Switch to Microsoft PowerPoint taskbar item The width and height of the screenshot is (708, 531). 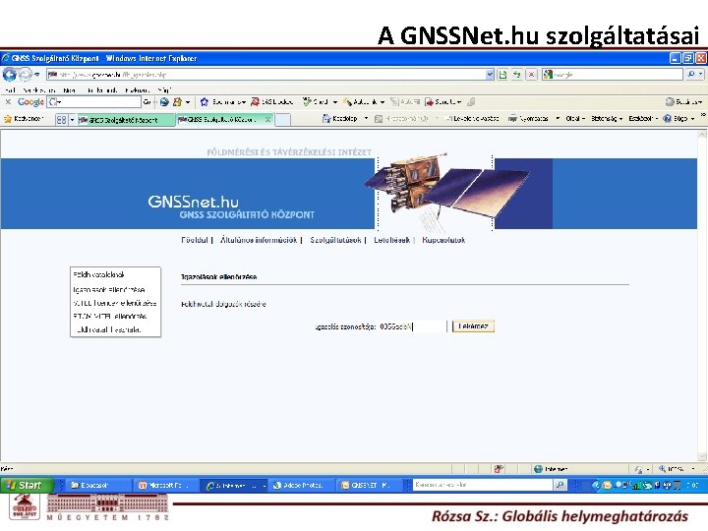coord(165,485)
